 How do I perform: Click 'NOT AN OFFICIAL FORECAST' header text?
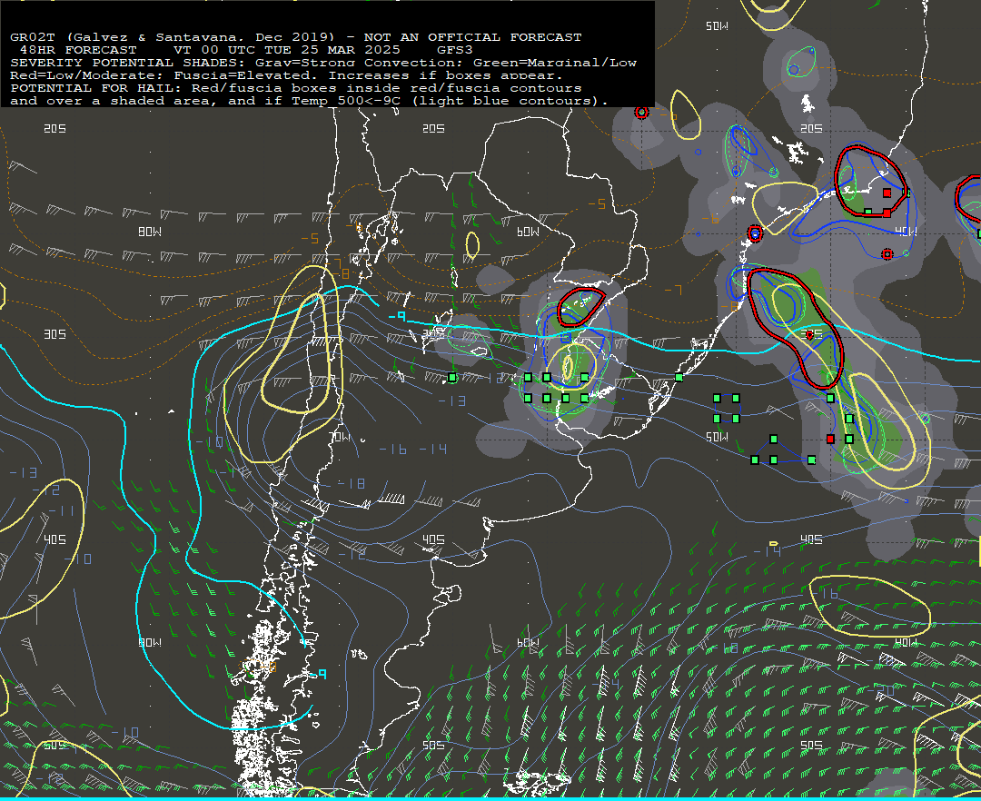(x=472, y=37)
